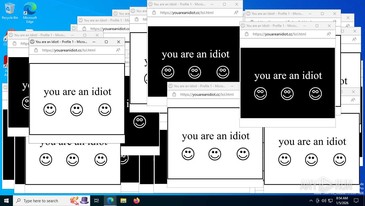Click the lock icon in the front-left white popup

click(36, 50)
